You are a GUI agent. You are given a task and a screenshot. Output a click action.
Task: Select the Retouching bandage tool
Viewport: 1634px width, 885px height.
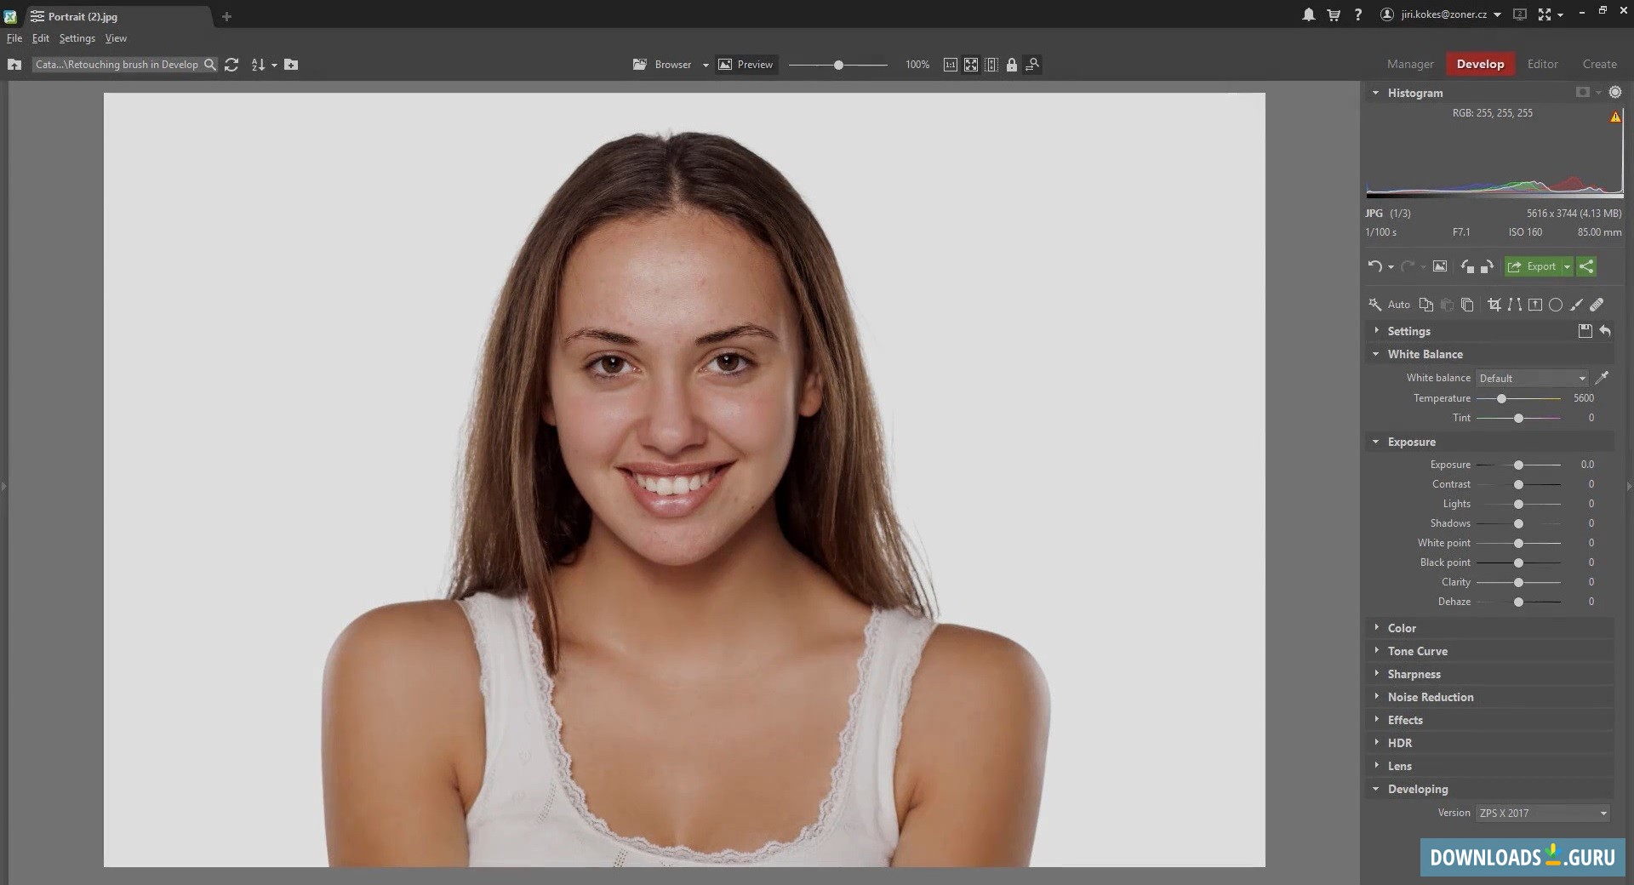(1597, 305)
